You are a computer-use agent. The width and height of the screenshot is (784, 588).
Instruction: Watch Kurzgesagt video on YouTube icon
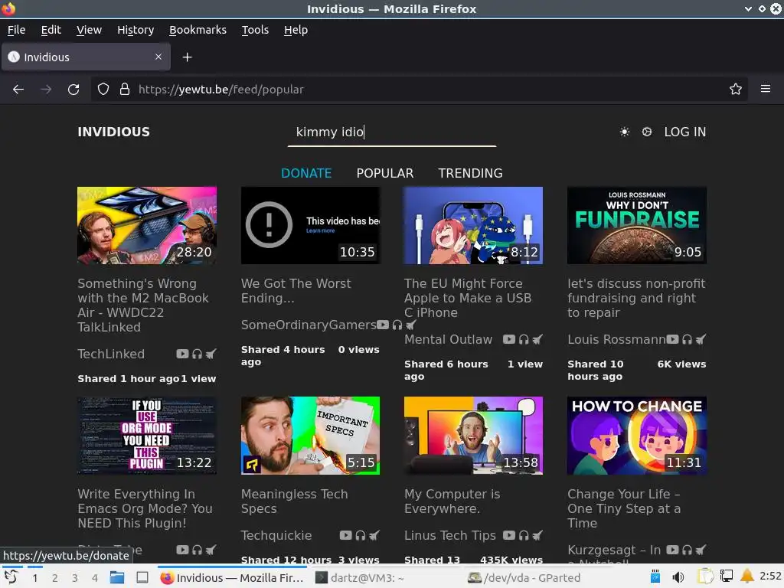tap(672, 550)
